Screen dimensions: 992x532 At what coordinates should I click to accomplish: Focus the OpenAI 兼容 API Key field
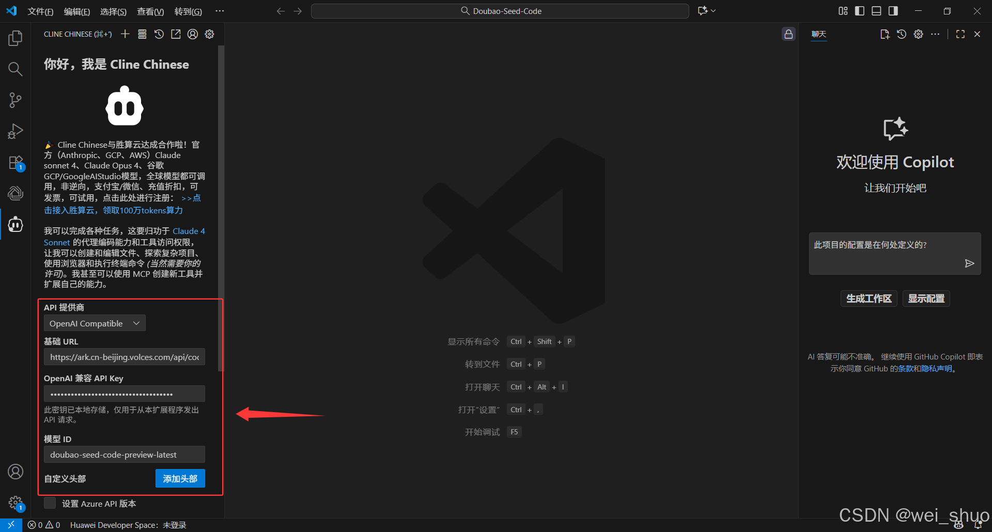coord(125,394)
